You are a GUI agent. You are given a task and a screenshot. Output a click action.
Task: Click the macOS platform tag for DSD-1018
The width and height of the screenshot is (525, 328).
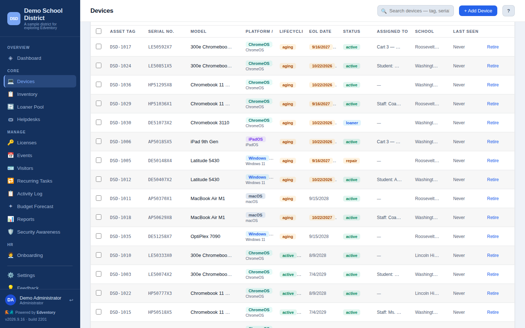coord(256,215)
